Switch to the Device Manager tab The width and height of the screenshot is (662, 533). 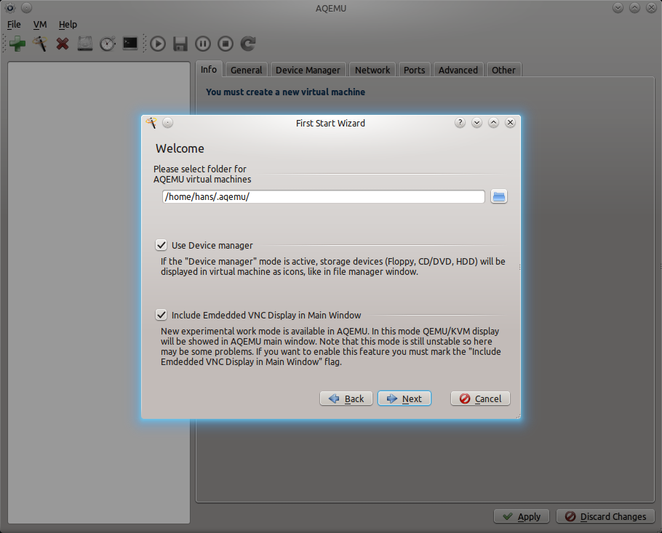tap(308, 70)
